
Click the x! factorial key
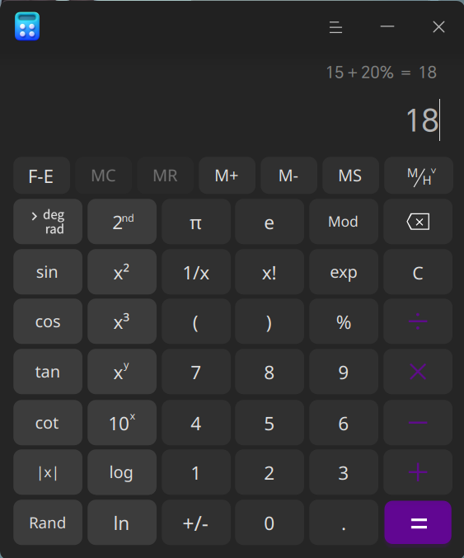click(x=269, y=272)
